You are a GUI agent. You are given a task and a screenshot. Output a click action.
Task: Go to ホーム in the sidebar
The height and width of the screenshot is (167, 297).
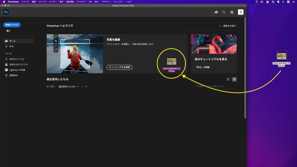tap(18, 41)
